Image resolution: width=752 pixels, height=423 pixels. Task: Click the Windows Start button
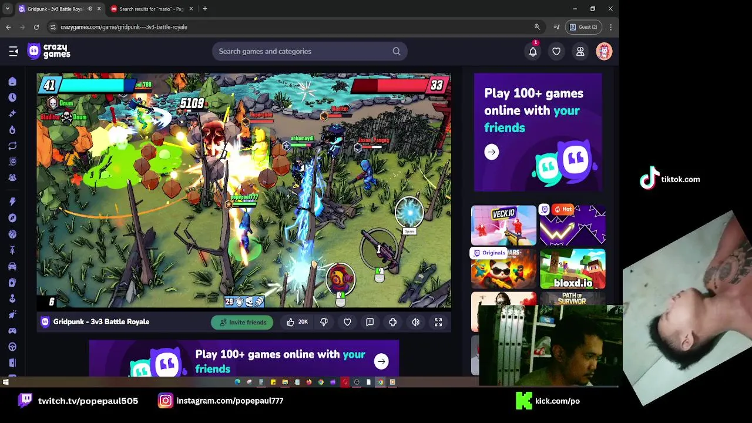pos(5,382)
